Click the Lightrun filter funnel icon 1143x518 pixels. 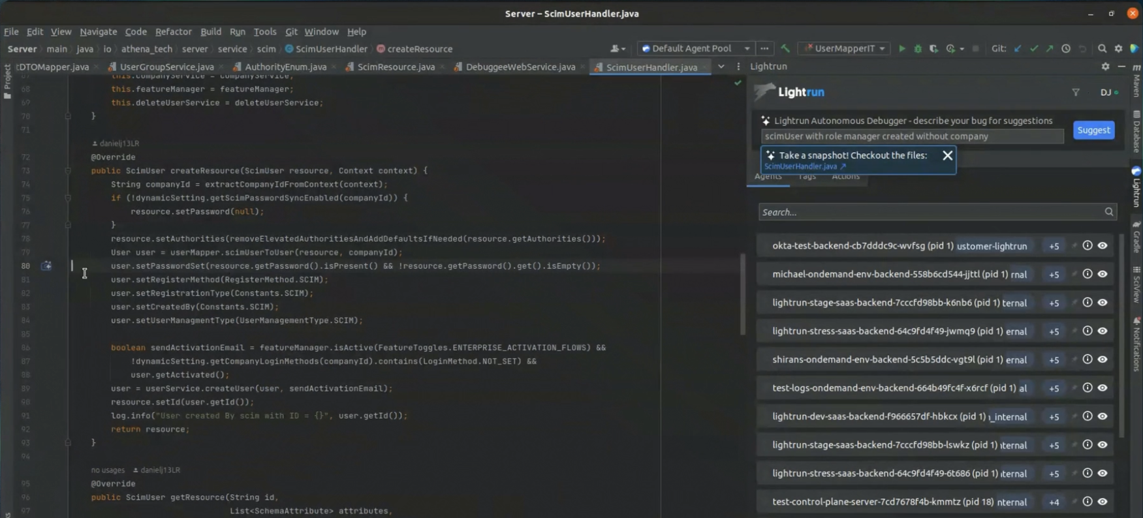(1076, 93)
